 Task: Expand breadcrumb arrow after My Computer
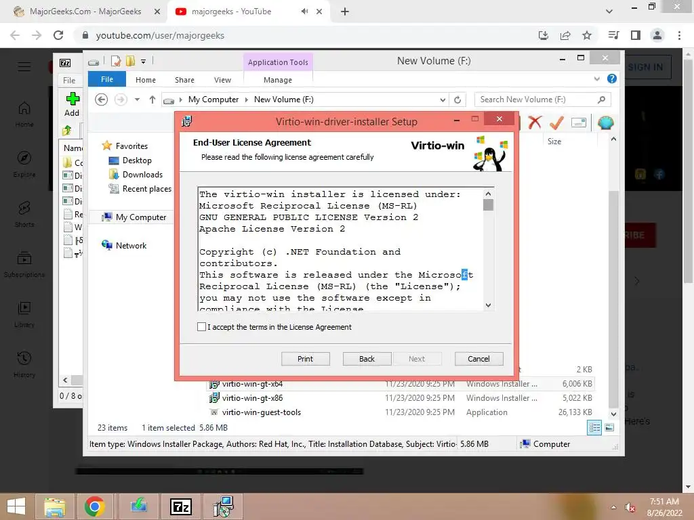[247, 100]
